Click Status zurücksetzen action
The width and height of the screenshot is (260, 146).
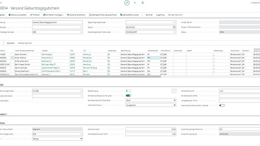click(17, 15)
